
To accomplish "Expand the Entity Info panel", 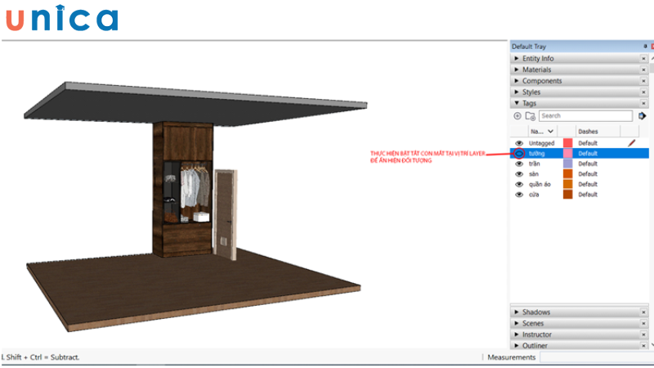I will tap(517, 58).
